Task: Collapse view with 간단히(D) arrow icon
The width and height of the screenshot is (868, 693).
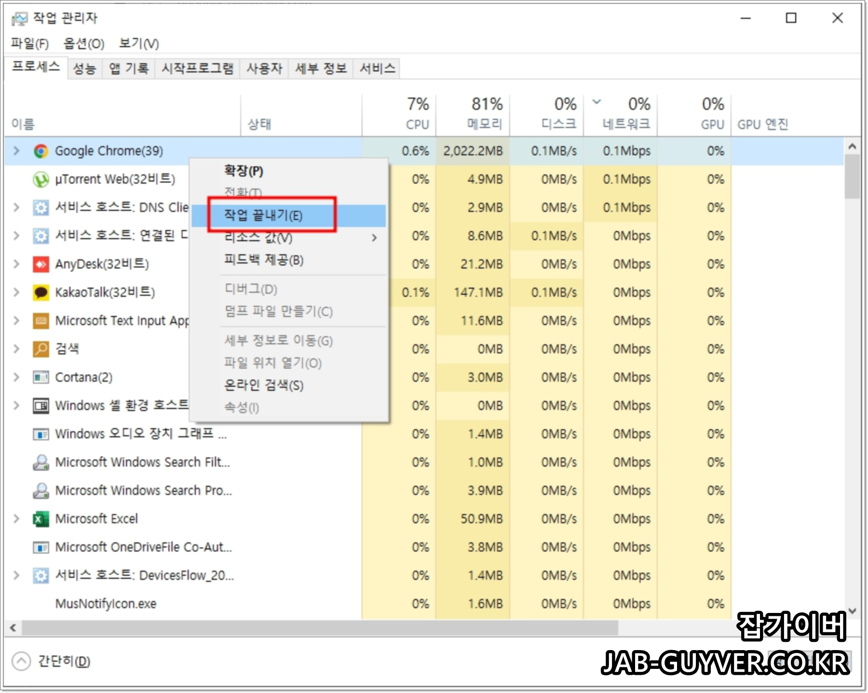Action: click(21, 661)
